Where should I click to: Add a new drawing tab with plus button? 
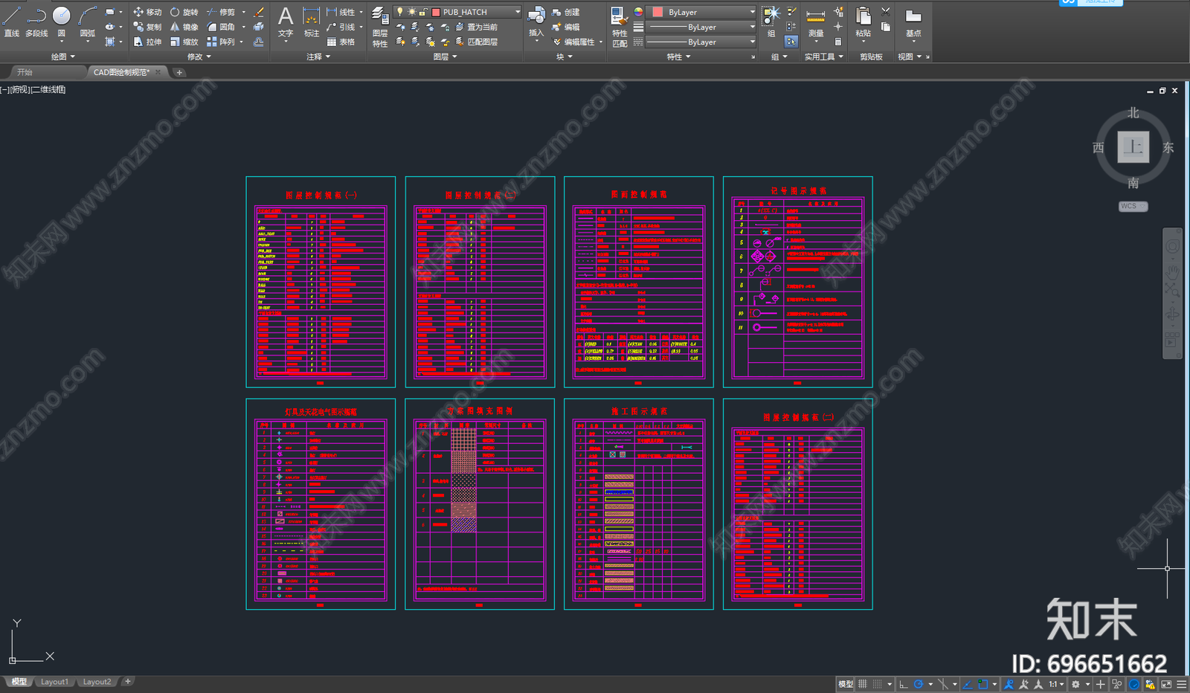point(179,72)
